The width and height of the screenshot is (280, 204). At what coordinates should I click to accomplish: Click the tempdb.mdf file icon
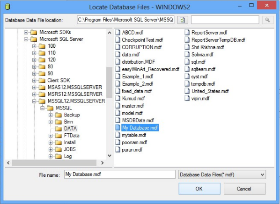tap(187, 84)
